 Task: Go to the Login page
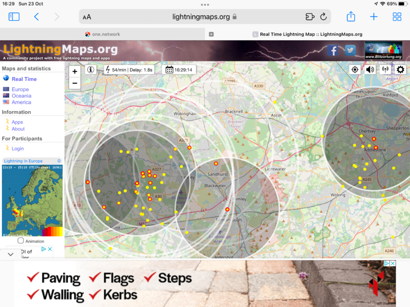[x=17, y=149]
